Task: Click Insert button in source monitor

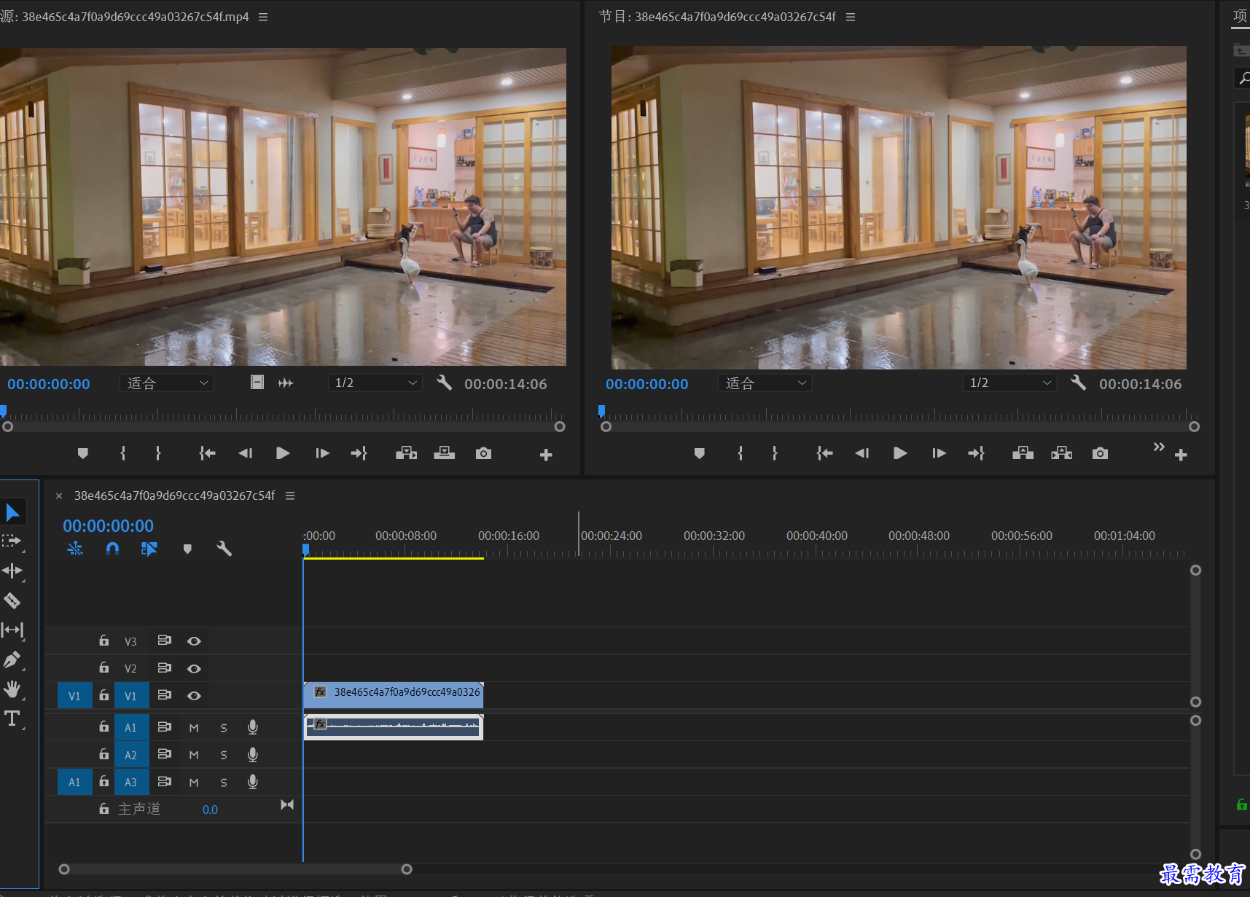Action: [406, 453]
